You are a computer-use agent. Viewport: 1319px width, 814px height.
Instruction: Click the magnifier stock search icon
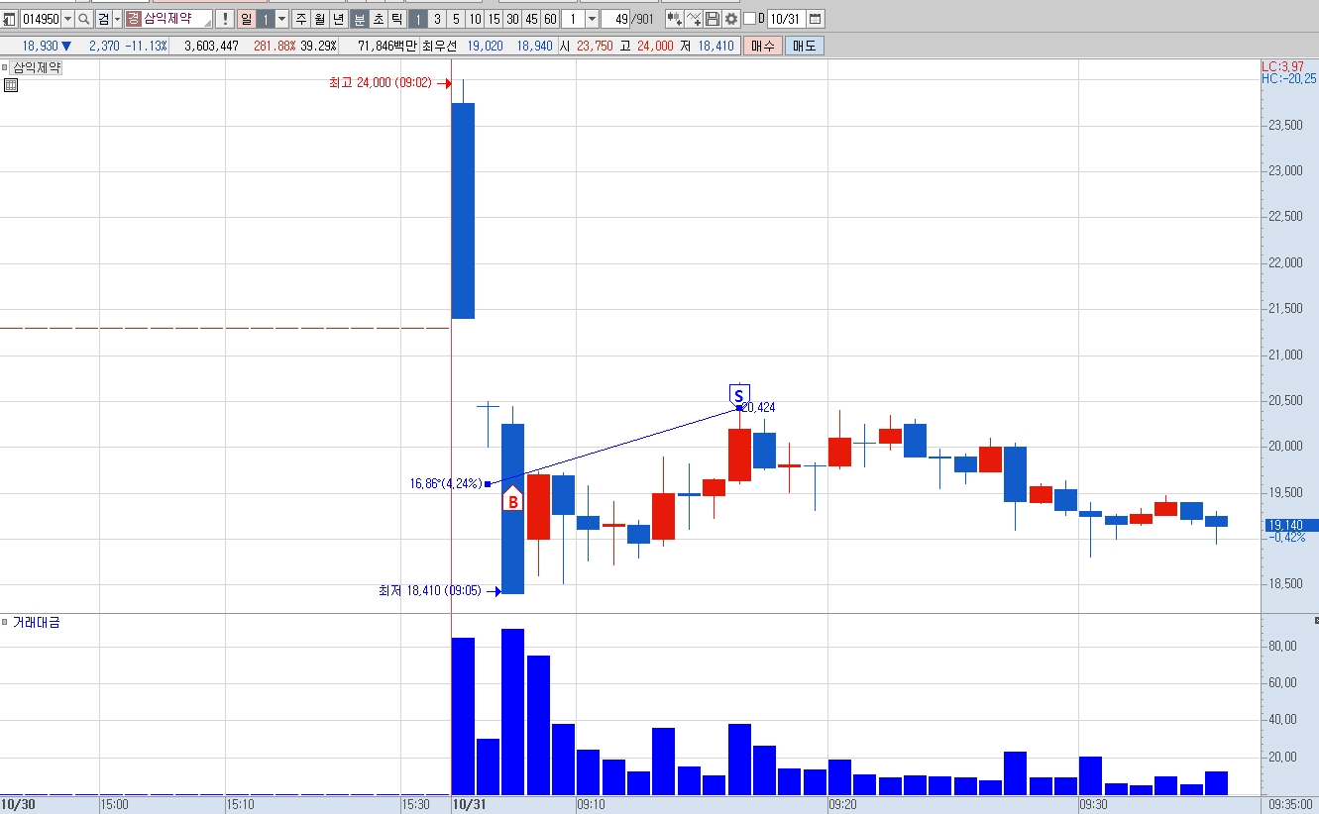click(x=84, y=19)
